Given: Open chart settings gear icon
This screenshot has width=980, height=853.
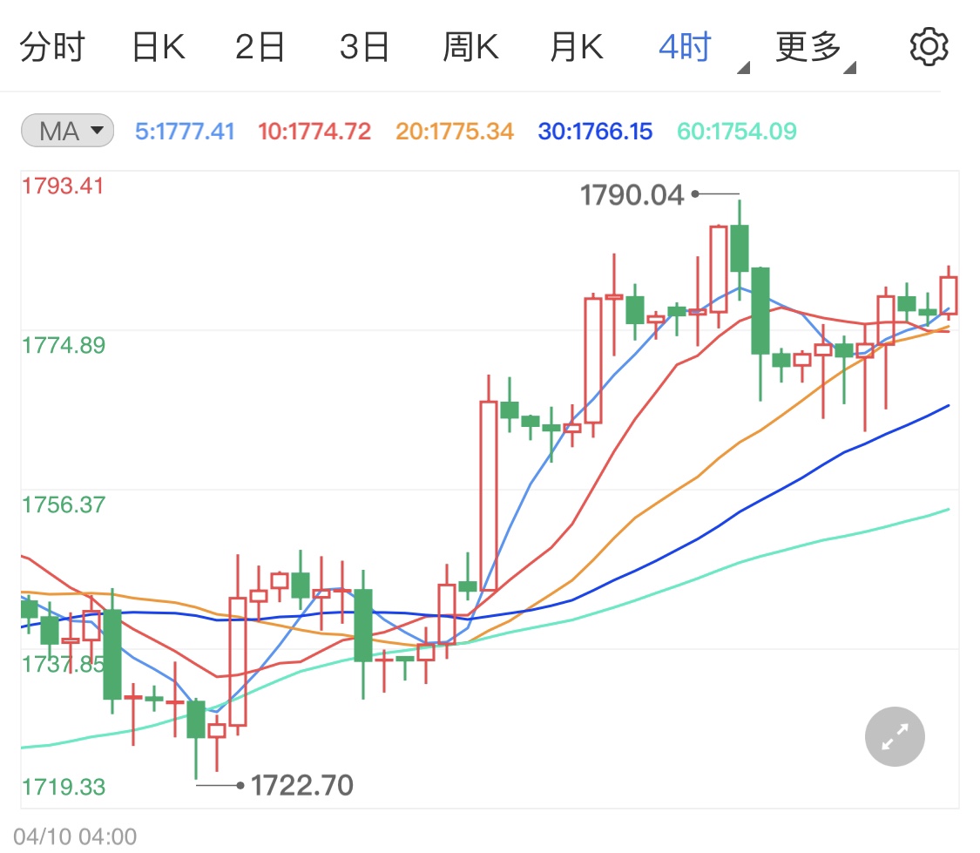Looking at the screenshot, I should [x=929, y=47].
